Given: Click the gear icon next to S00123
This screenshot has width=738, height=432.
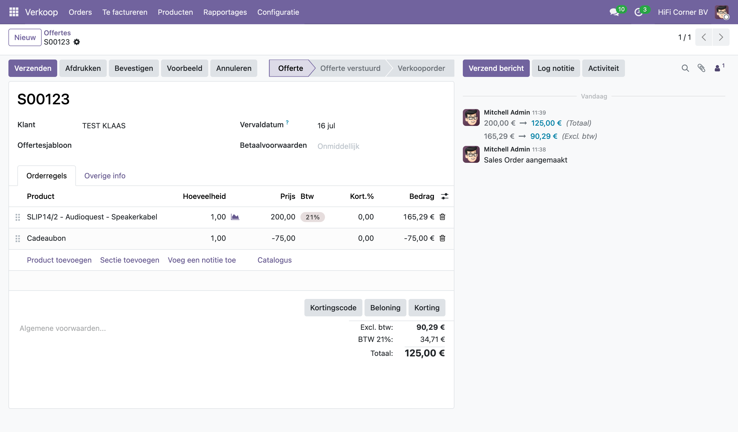Looking at the screenshot, I should (77, 42).
